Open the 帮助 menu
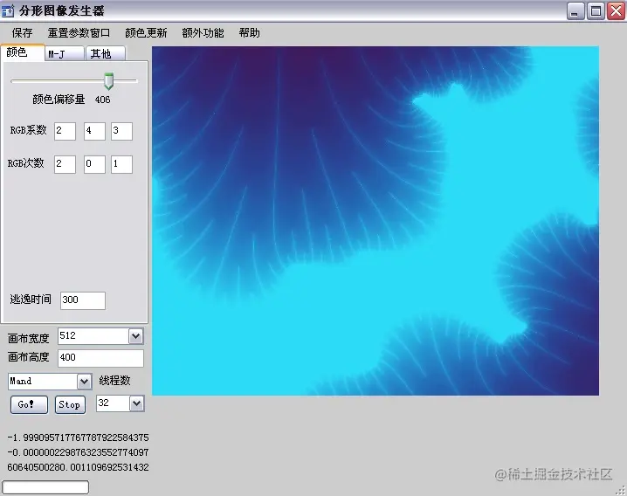The width and height of the screenshot is (627, 496). pyautogui.click(x=249, y=33)
